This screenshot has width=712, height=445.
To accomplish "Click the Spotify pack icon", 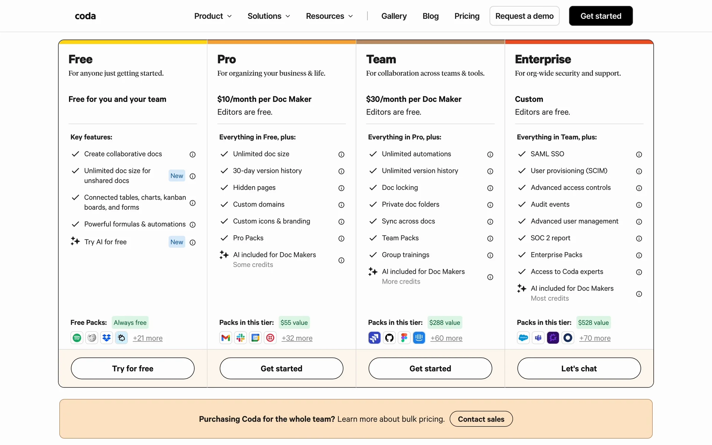I will (77, 338).
